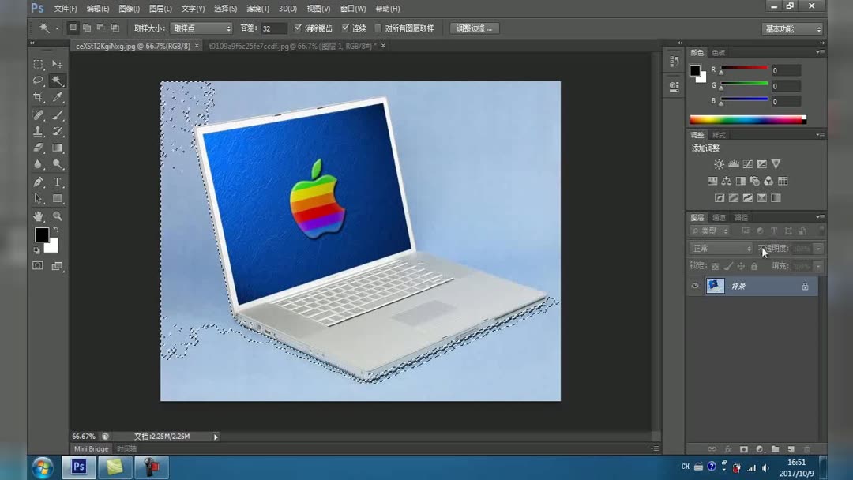The height and width of the screenshot is (480, 853).
Task: Open the 基本功能 workspace switcher
Action: [x=791, y=28]
